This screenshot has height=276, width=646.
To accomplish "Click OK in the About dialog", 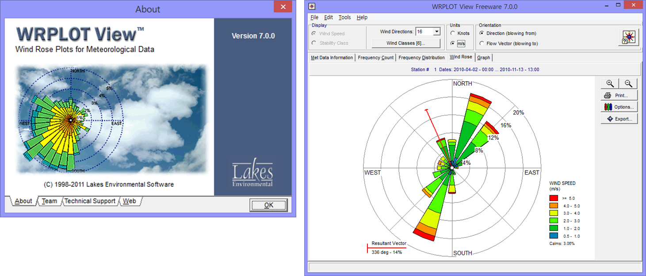I will (x=269, y=205).
